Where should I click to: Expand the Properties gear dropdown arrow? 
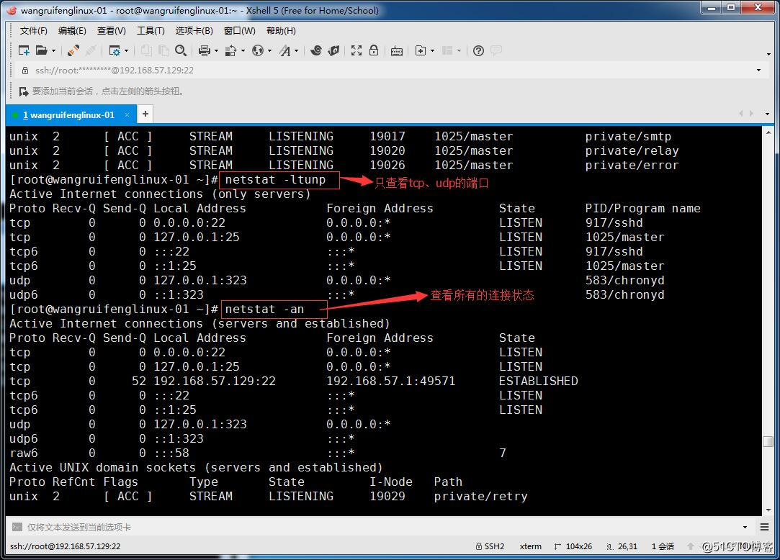(126, 50)
